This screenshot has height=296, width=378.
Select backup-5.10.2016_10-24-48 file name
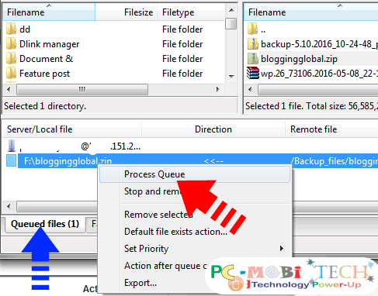[319, 44]
